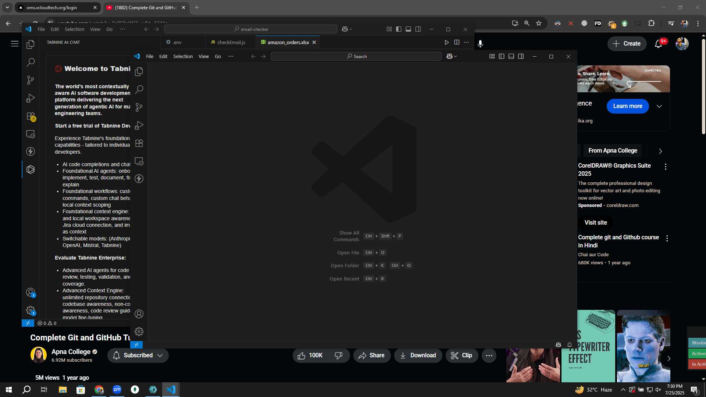The width and height of the screenshot is (706, 397).
Task: Toggle panel in back email-checker window
Action: (408, 29)
